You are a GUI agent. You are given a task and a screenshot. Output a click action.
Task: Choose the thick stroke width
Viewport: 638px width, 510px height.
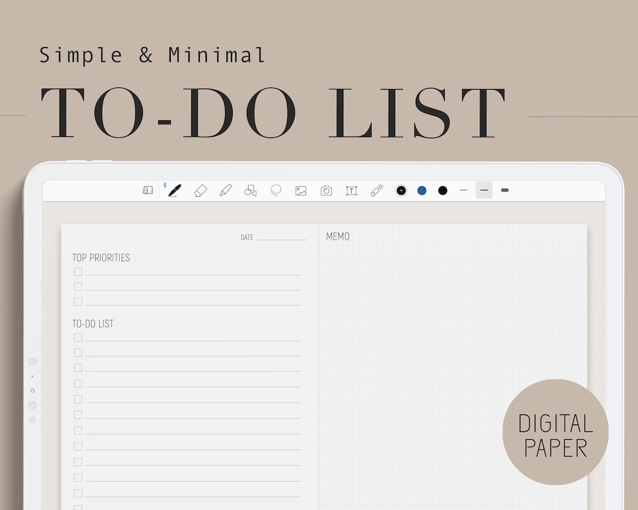click(504, 190)
